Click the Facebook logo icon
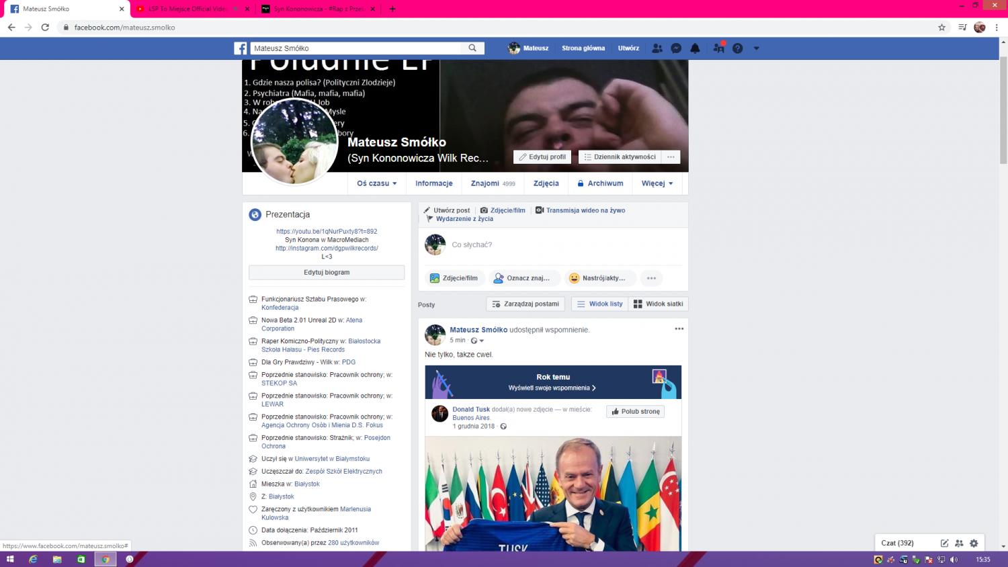Viewport: 1008px width, 567px height. tap(241, 48)
